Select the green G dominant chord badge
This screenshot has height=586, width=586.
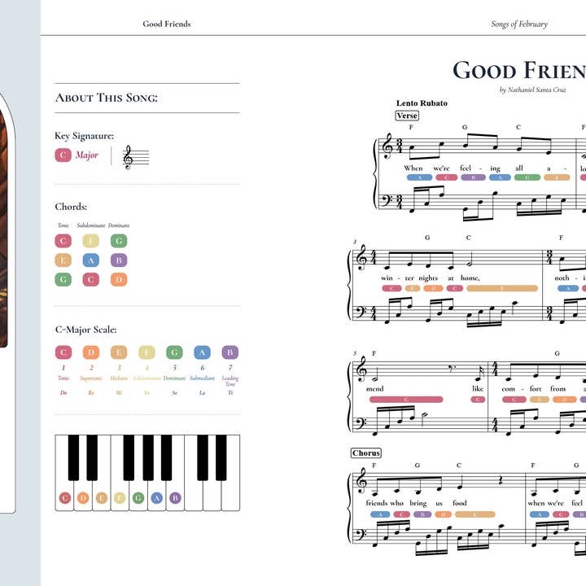(119, 241)
